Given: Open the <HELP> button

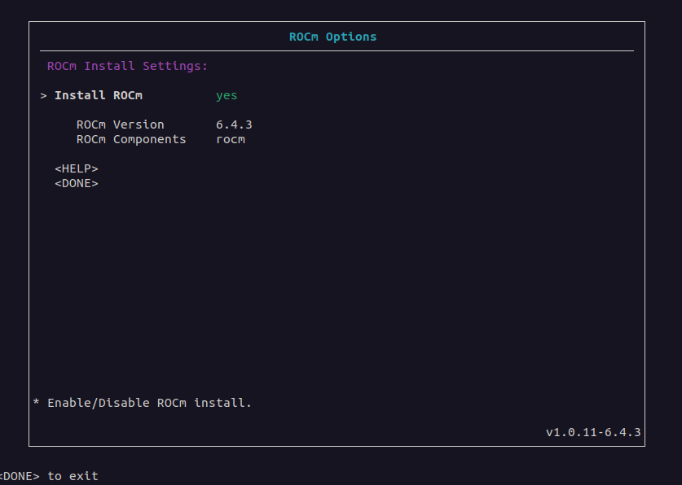Looking at the screenshot, I should point(77,168).
